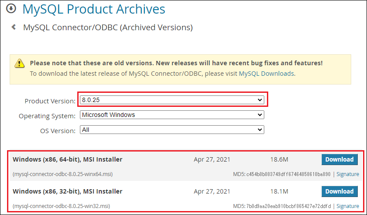
Task: Click the MySQL Product Archives title
Action: (x=94, y=9)
